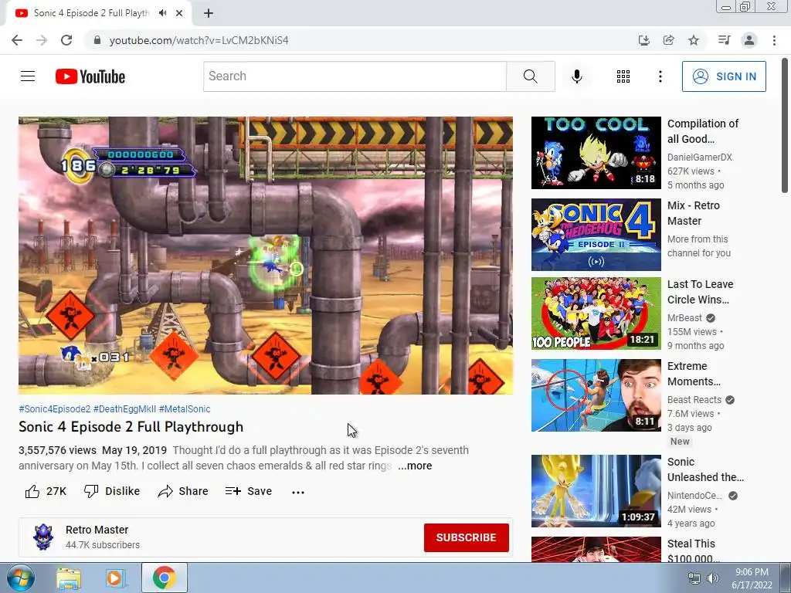Click the Chrome taskbar button
Viewport: 791px width, 593px height.
coord(164,578)
